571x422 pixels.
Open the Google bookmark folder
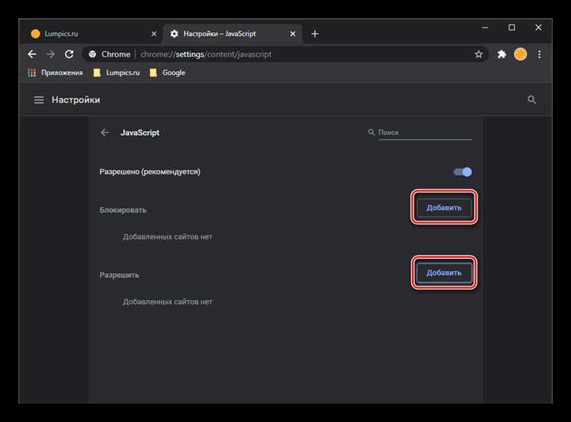167,73
